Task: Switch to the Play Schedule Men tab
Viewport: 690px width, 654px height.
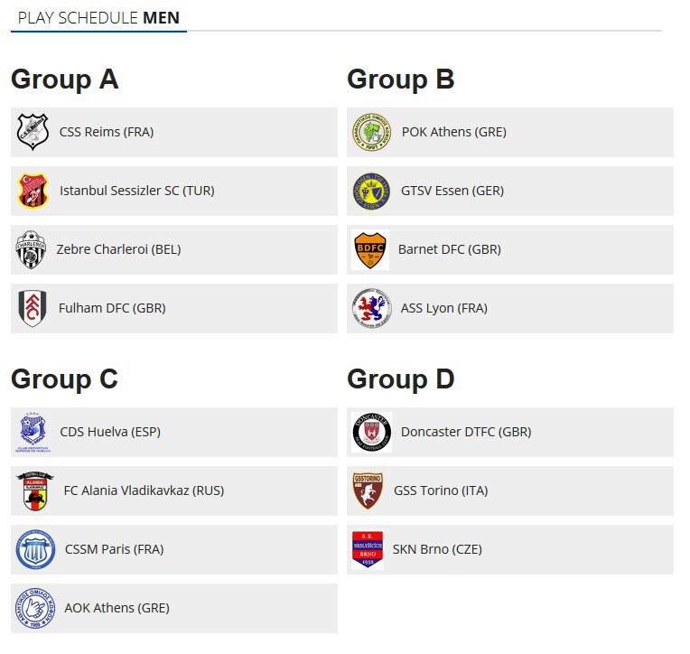Action: coord(98,18)
